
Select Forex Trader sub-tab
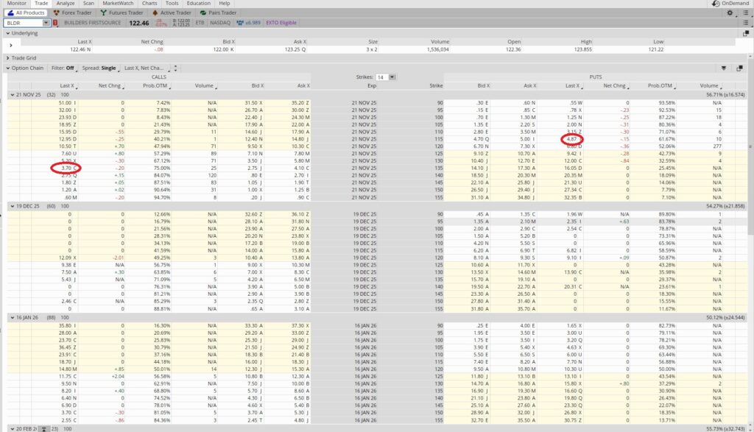pyautogui.click(x=72, y=13)
